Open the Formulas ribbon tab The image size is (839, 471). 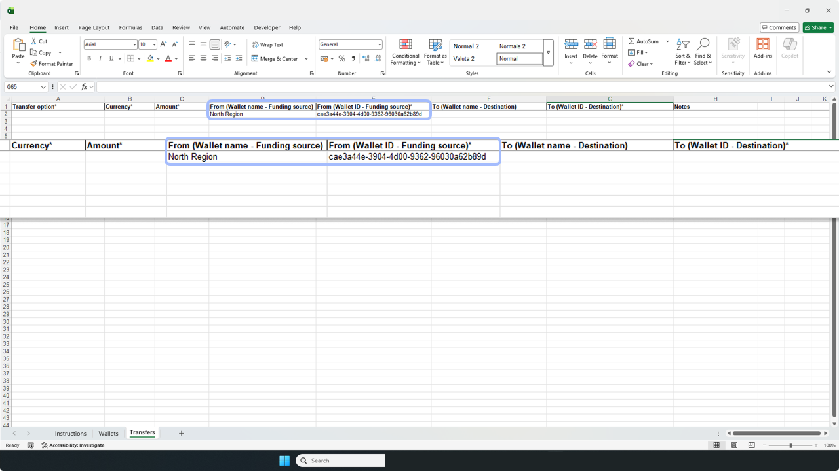130,27
